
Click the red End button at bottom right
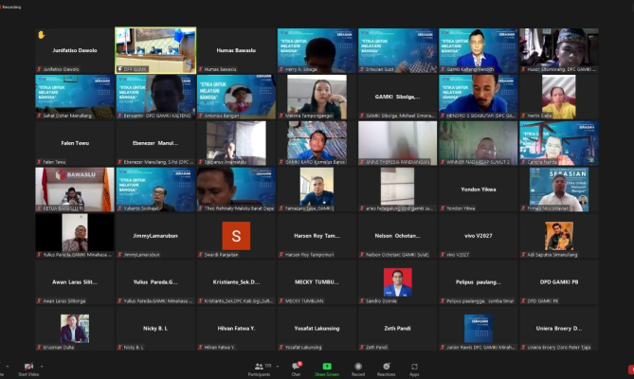coord(629,369)
